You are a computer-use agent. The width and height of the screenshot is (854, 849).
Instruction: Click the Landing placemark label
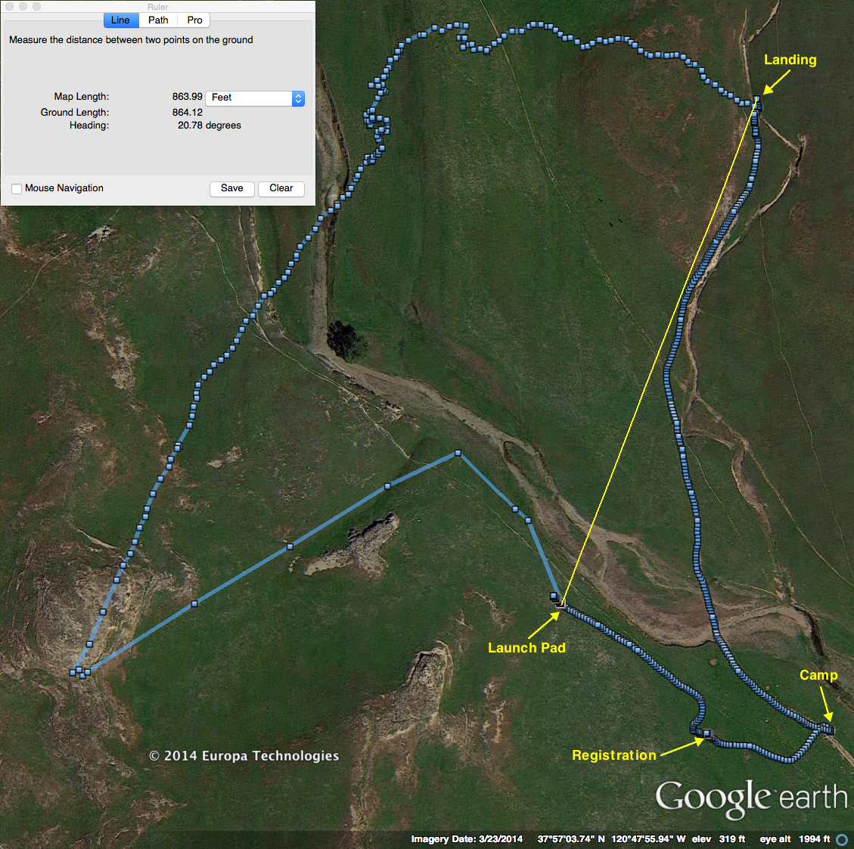tap(790, 60)
